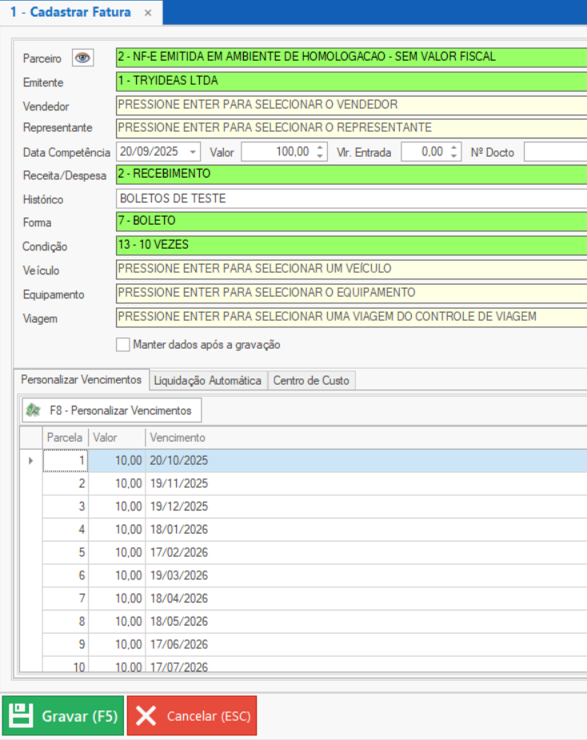This screenshot has height=740, width=587.
Task: Switch to the Liquidação Automática tab
Action: (x=207, y=381)
